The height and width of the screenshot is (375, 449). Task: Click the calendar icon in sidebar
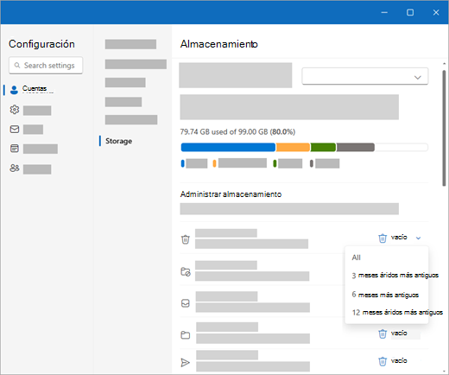point(15,149)
